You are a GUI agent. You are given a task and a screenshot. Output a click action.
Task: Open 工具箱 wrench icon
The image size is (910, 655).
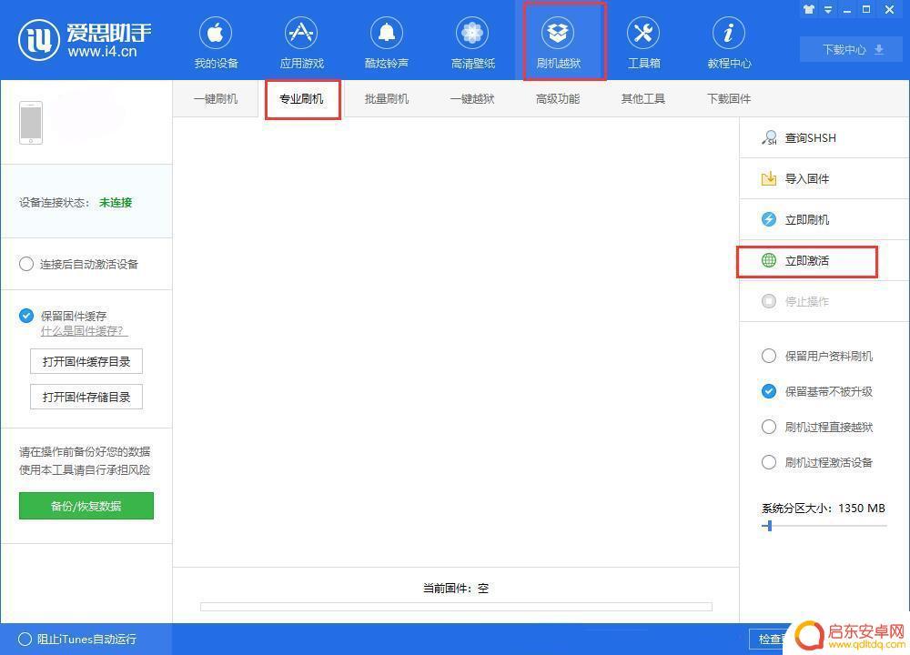click(643, 33)
